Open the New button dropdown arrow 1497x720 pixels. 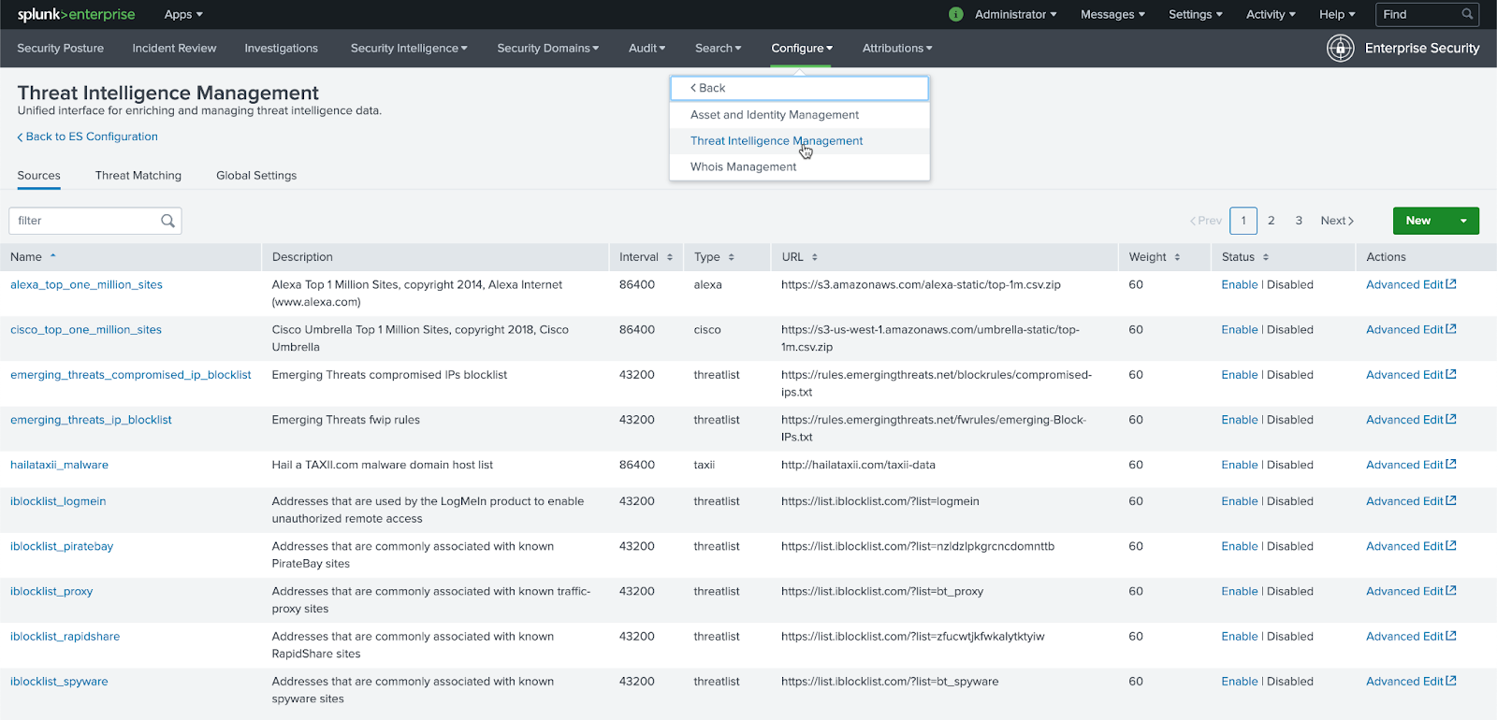pyautogui.click(x=1463, y=221)
